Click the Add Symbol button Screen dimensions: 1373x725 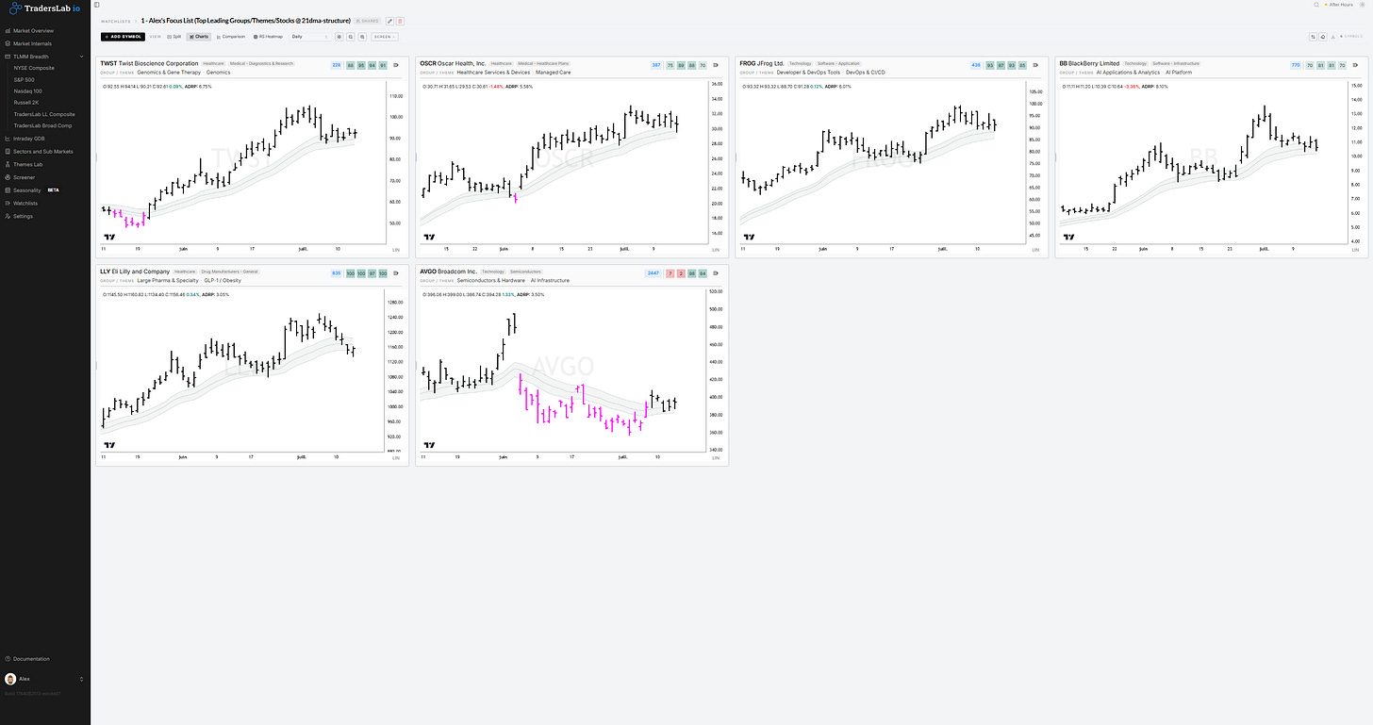[123, 37]
